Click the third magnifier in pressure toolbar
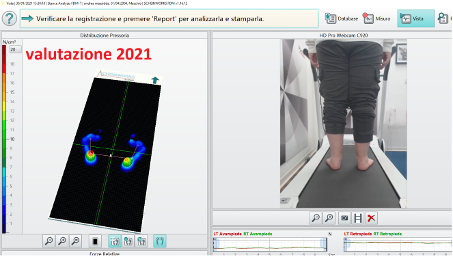The image size is (453, 257). click(x=76, y=241)
